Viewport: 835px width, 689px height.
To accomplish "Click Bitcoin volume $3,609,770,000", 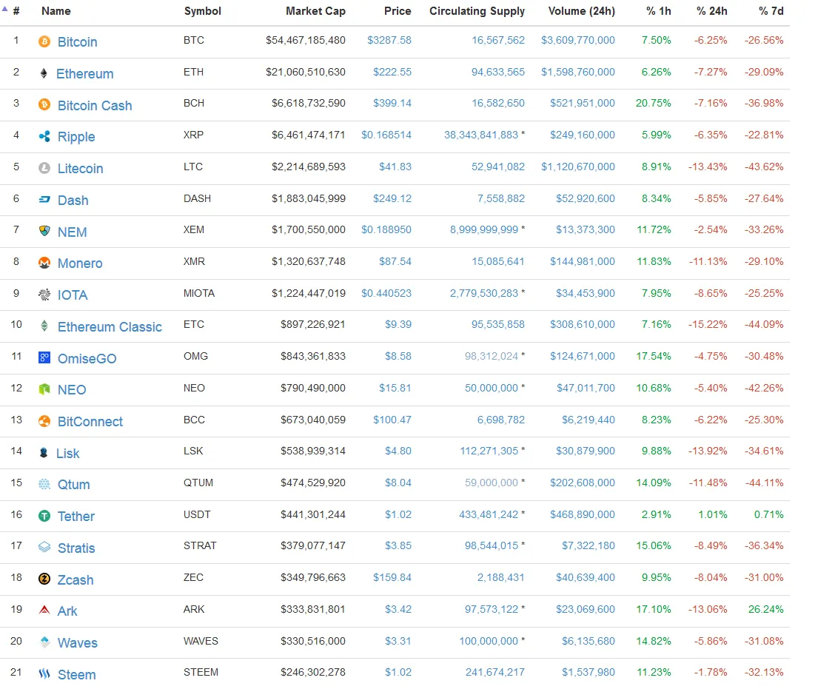I will click(578, 41).
